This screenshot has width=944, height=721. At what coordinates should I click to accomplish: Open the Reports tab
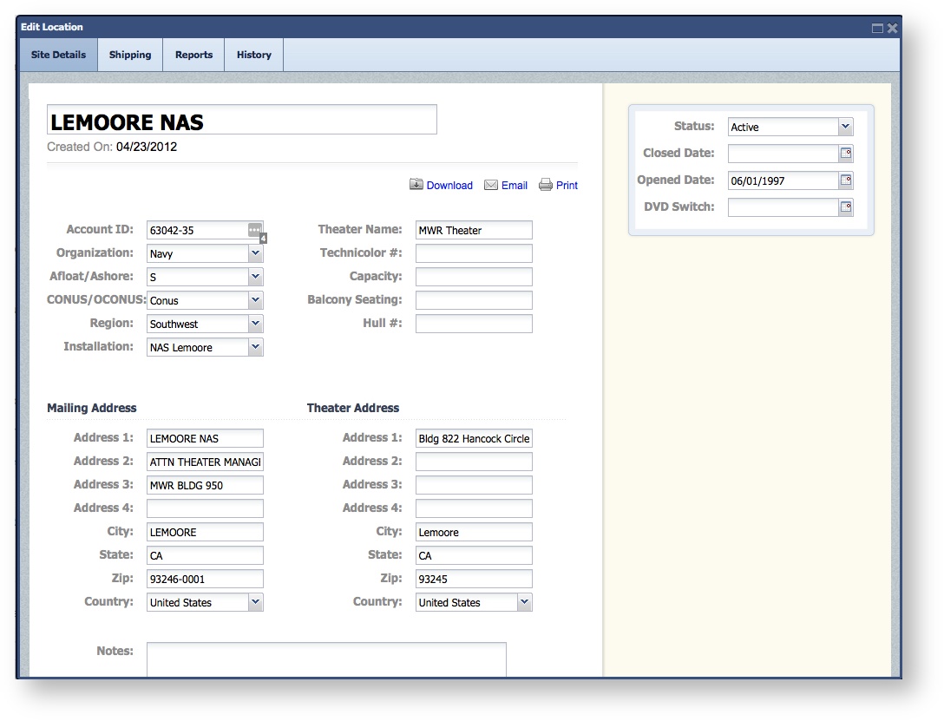(x=193, y=55)
